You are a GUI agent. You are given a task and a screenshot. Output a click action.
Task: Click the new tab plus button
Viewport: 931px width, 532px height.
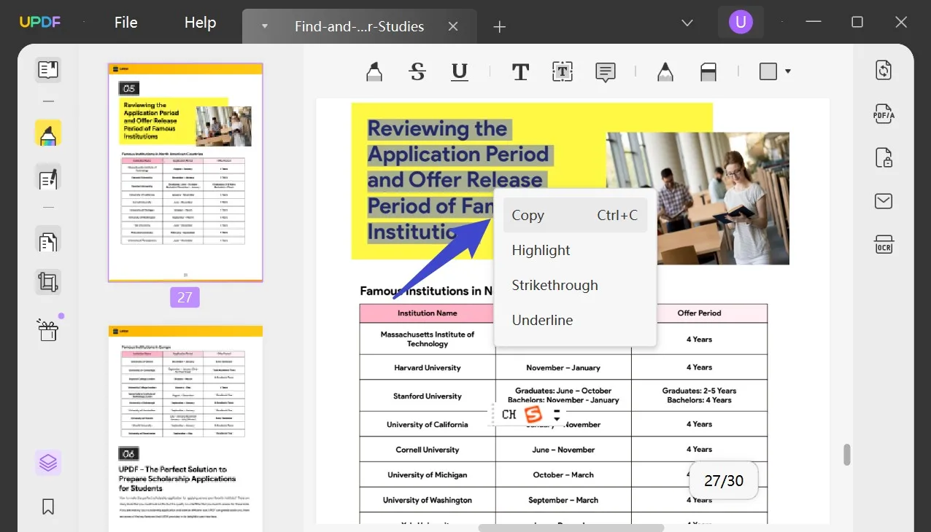coord(499,27)
